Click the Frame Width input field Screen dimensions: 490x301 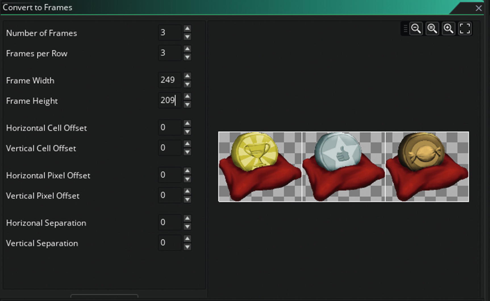170,80
